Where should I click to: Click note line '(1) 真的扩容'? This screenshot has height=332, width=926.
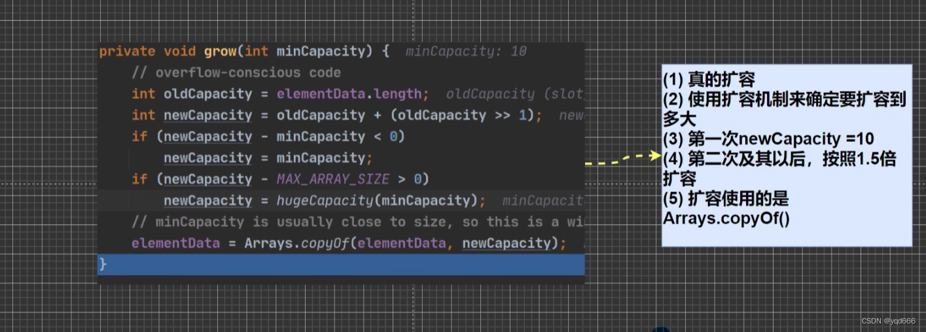coord(709,80)
